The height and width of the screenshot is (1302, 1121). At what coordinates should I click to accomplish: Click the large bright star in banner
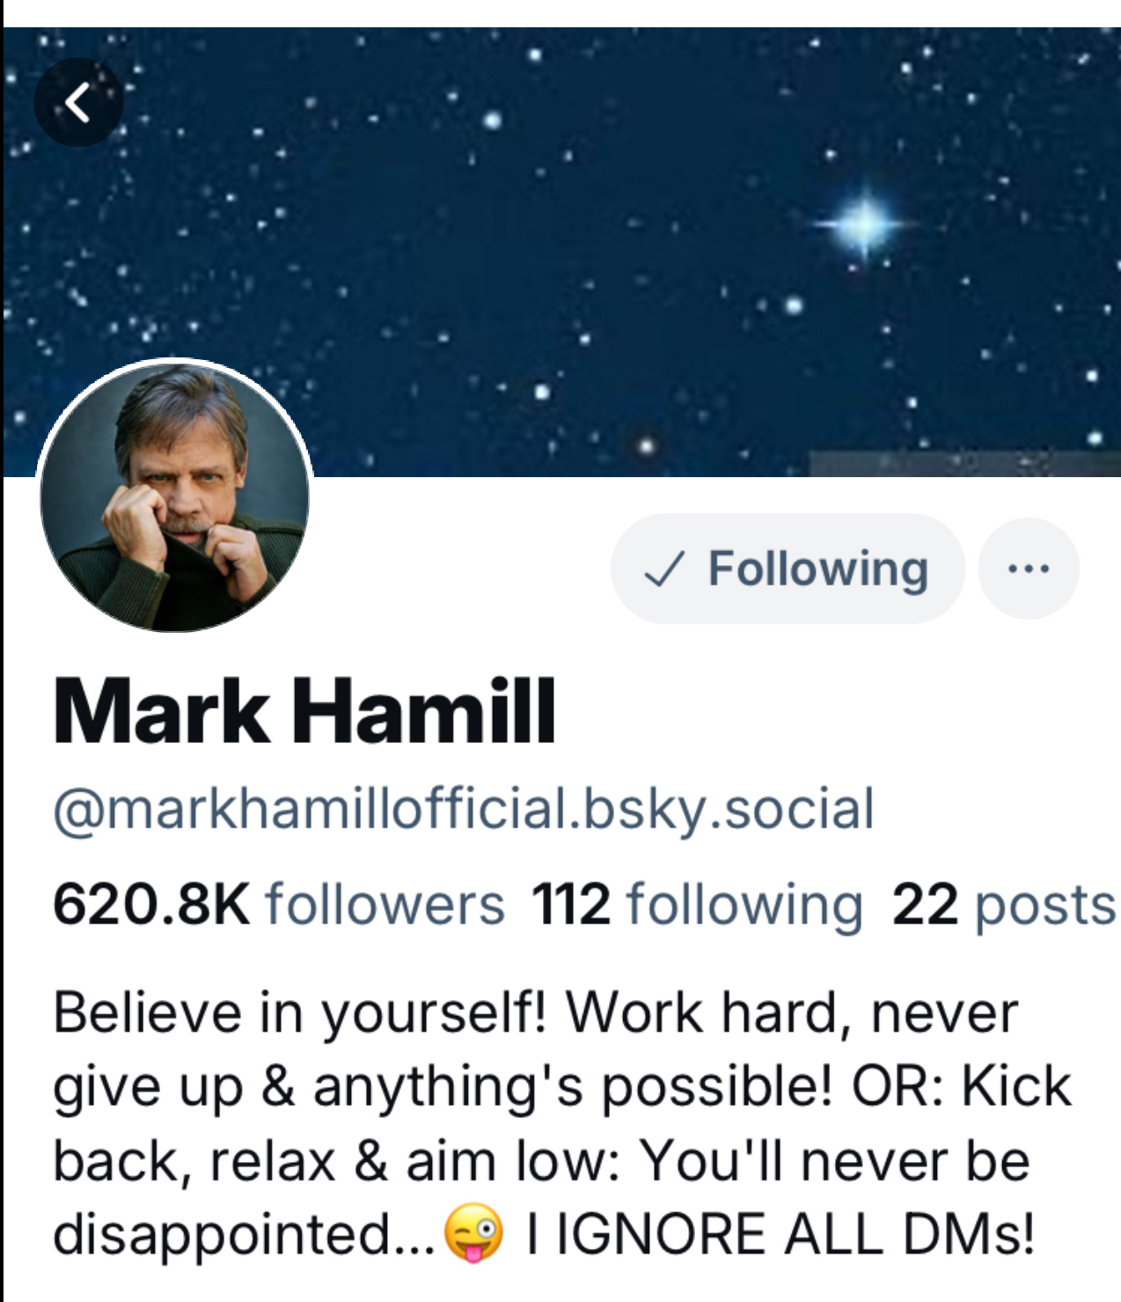(x=865, y=224)
